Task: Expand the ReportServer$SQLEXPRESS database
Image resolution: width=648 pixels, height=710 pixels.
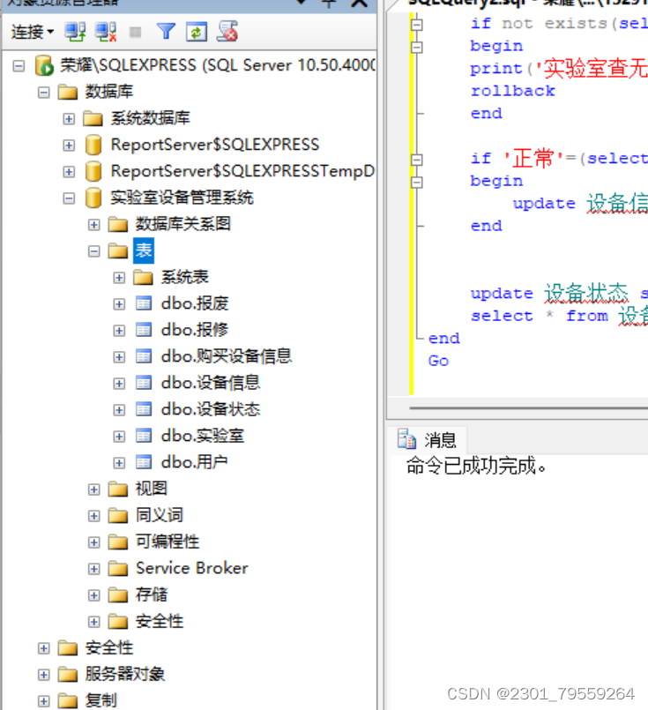Action: coord(69,146)
